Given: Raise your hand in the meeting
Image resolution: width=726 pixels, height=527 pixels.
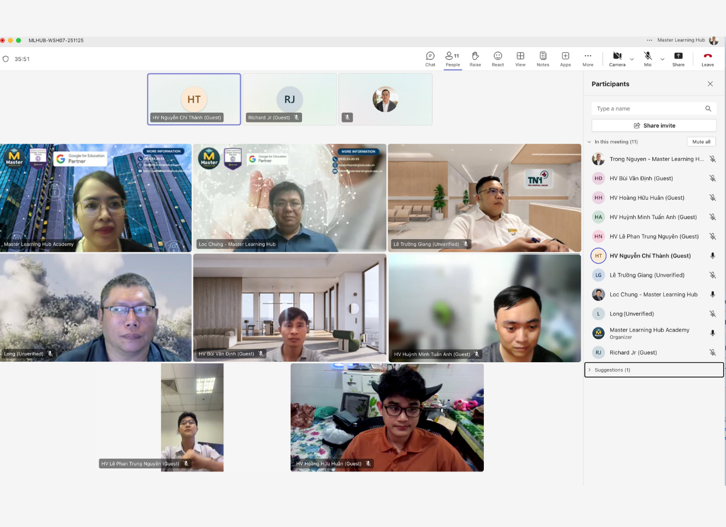Looking at the screenshot, I should pos(475,59).
